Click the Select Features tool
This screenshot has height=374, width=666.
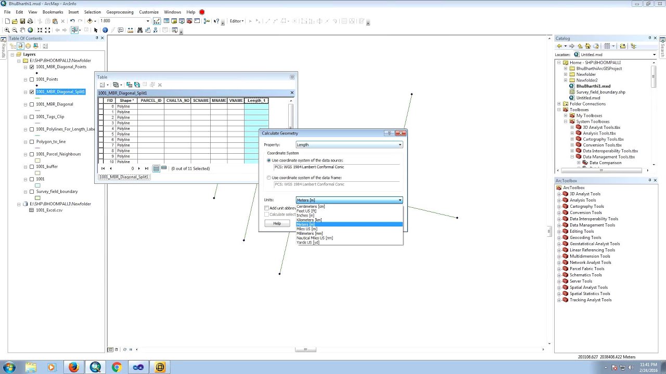(x=75, y=30)
